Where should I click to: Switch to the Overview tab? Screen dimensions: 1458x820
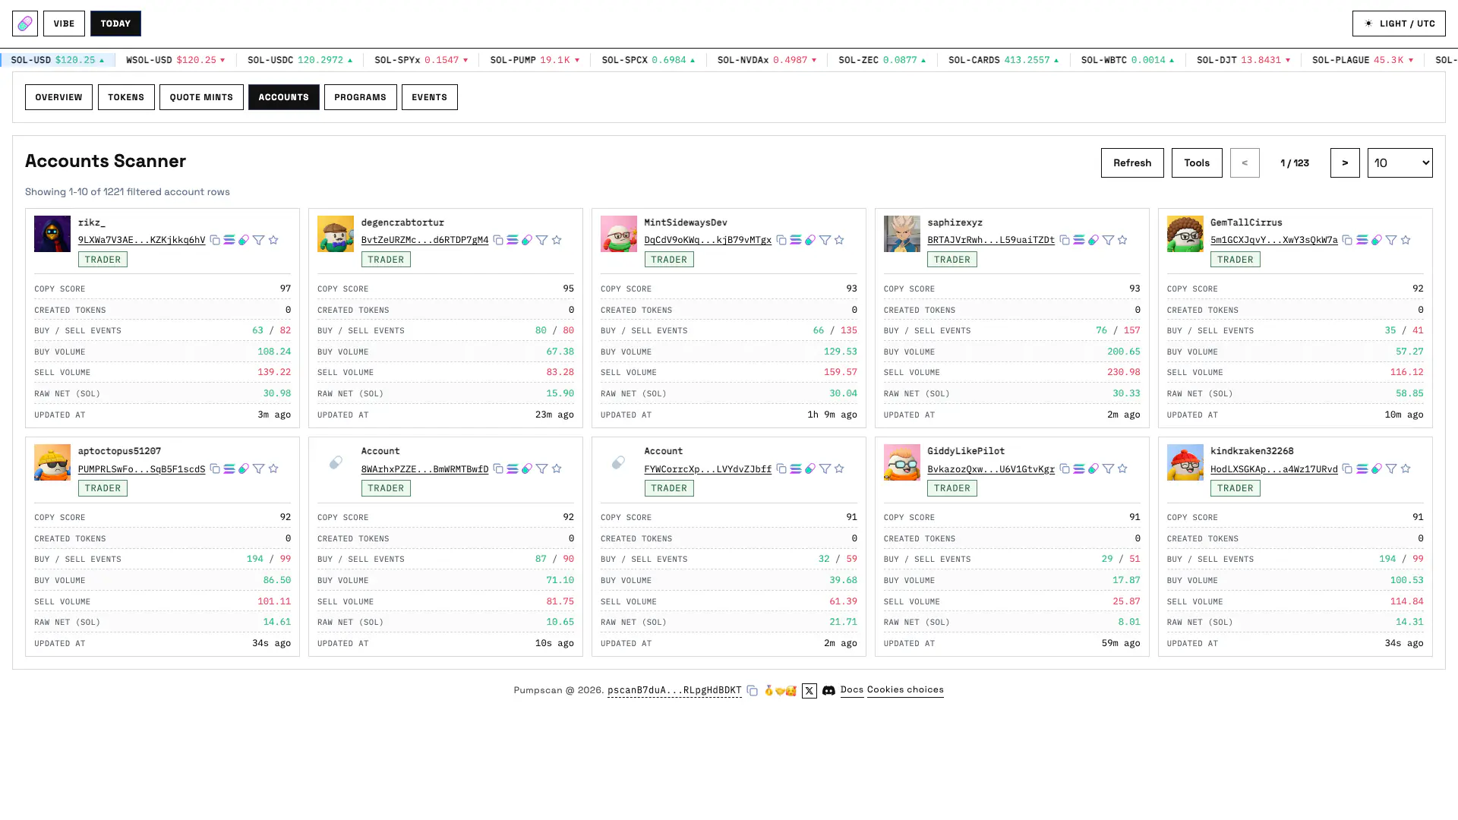point(58,97)
